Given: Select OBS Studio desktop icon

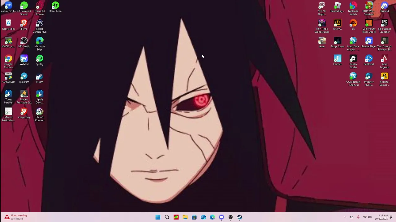Looking at the screenshot, I should coord(24,43).
